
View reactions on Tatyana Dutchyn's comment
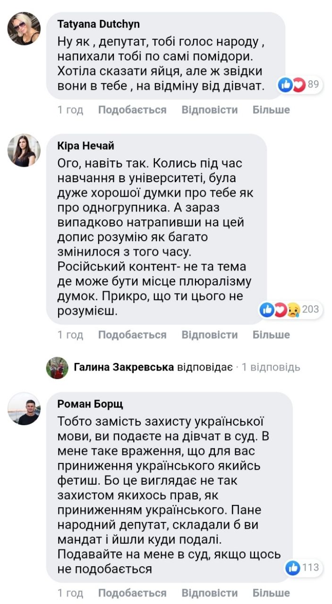coord(298,85)
